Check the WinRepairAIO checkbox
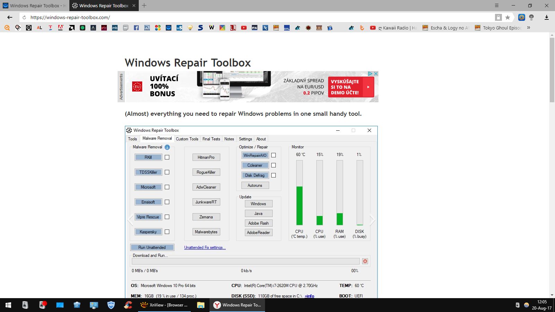 click(273, 155)
